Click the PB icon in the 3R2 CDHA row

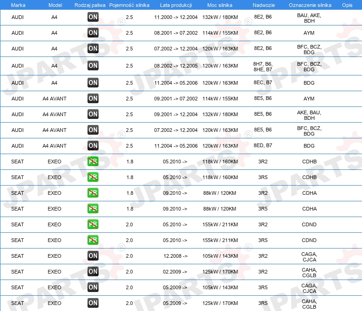93,193
